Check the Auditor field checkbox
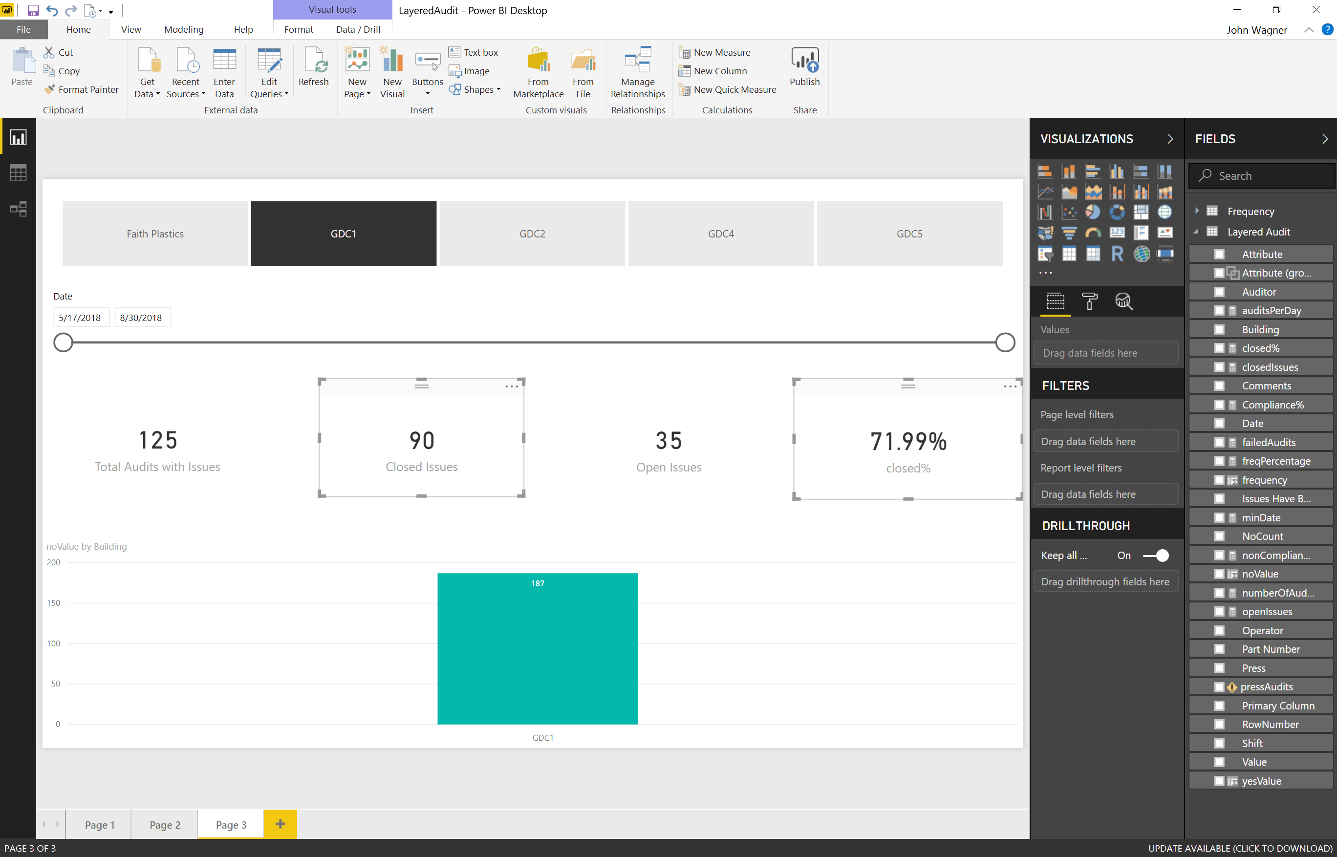This screenshot has width=1337, height=857. [x=1219, y=292]
